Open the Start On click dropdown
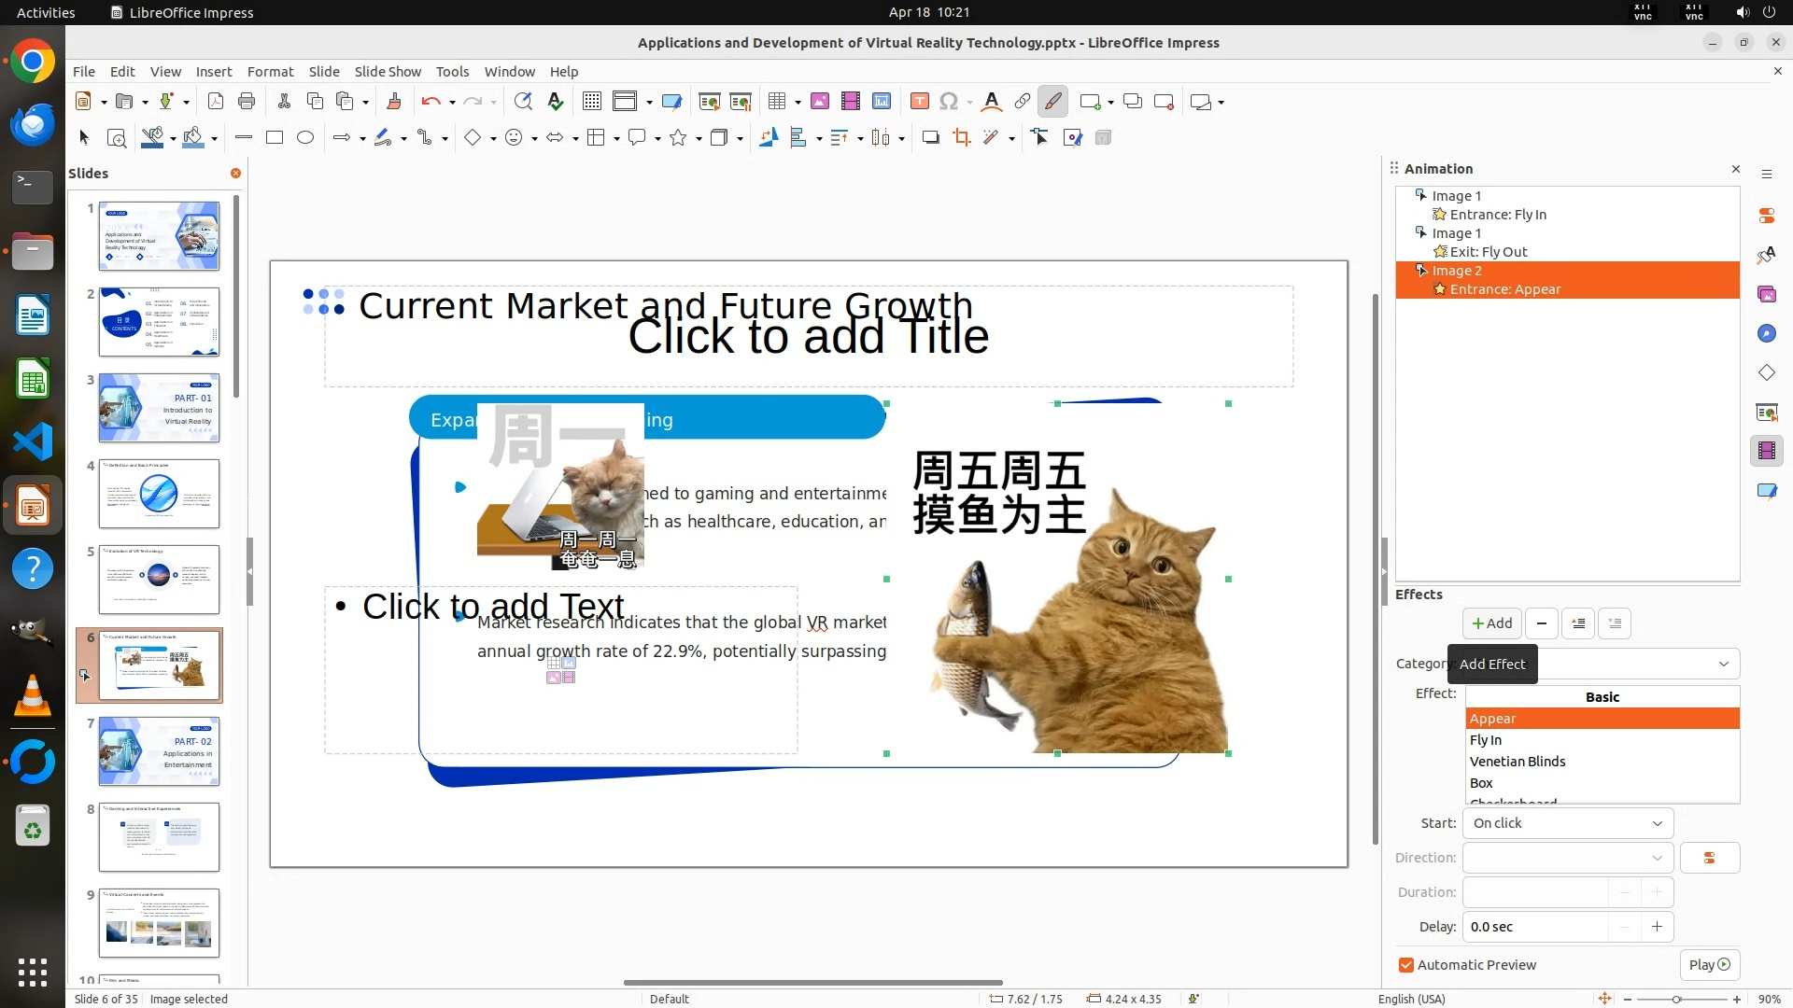Image resolution: width=1793 pixels, height=1008 pixels. [1568, 823]
